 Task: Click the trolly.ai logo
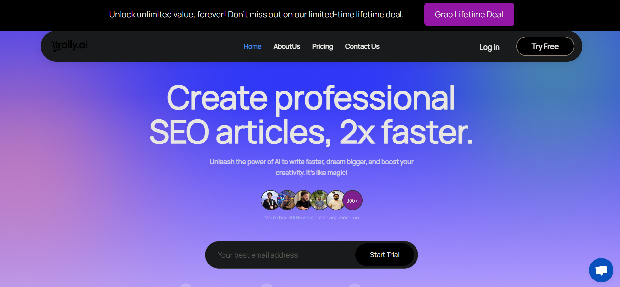(x=70, y=46)
